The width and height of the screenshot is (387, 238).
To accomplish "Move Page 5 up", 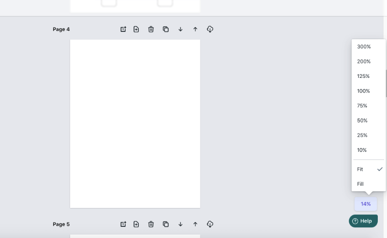I will (x=195, y=224).
